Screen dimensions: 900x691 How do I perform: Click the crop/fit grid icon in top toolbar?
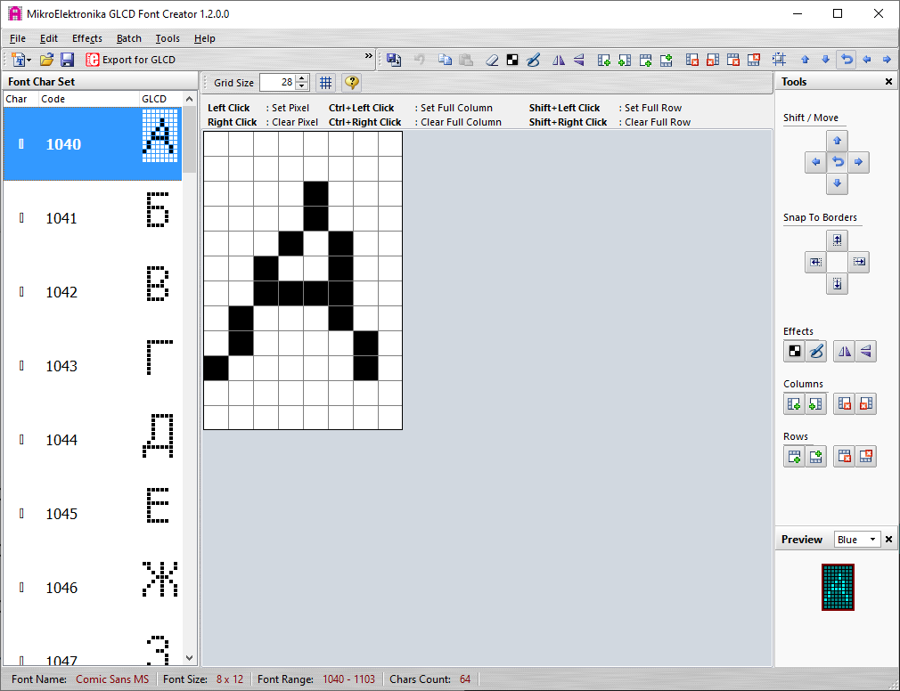pos(779,59)
